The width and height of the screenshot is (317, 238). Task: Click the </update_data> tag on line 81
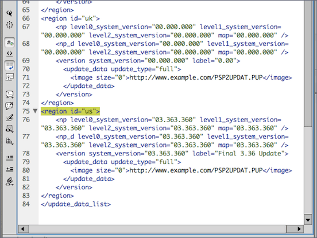click(89, 179)
